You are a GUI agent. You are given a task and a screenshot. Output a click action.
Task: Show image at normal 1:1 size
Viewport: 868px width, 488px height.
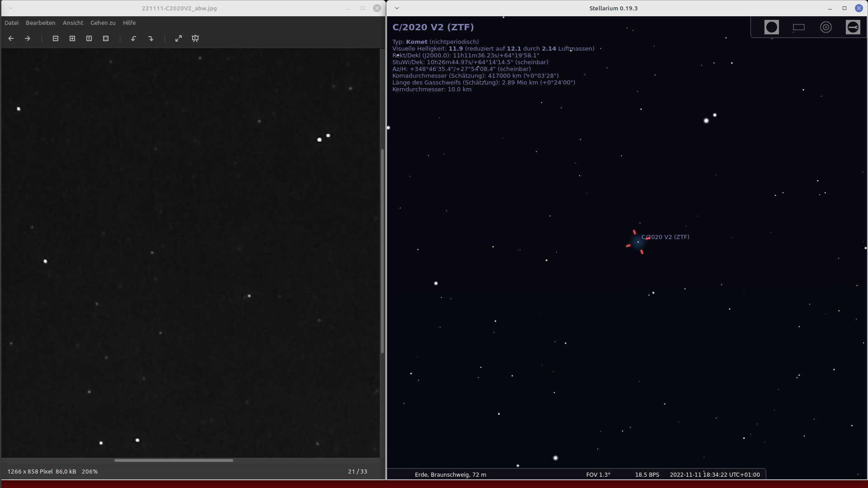click(x=89, y=38)
